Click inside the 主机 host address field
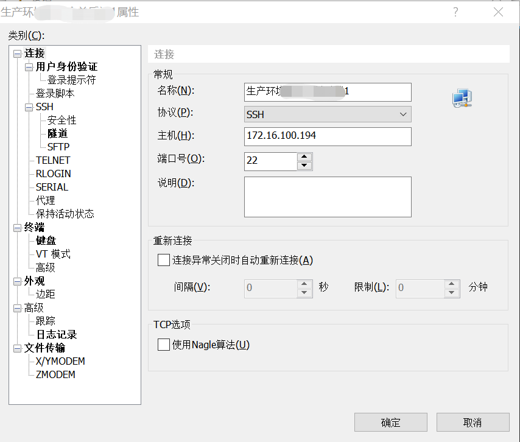Screen dimensions: 520x442 pos(328,136)
